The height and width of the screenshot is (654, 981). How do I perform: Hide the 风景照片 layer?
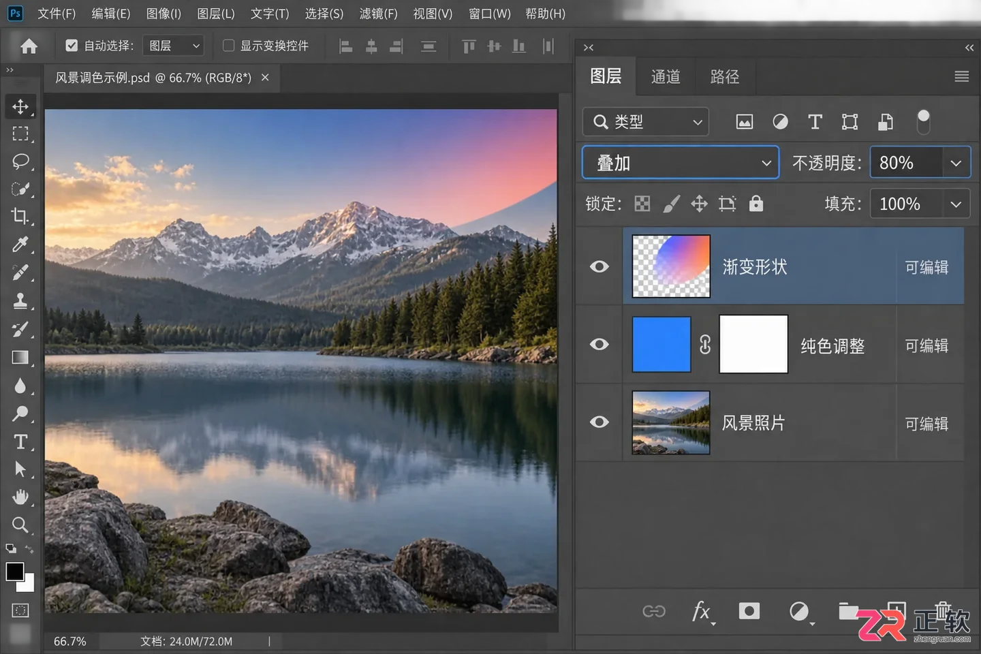coord(599,422)
